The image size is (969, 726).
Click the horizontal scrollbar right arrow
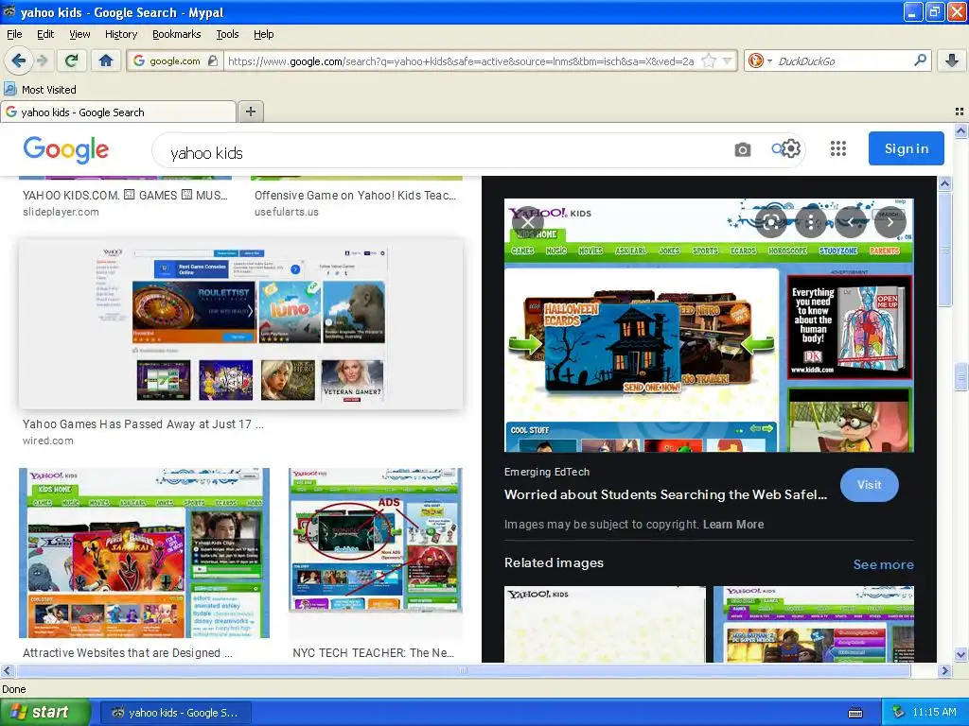tap(944, 670)
